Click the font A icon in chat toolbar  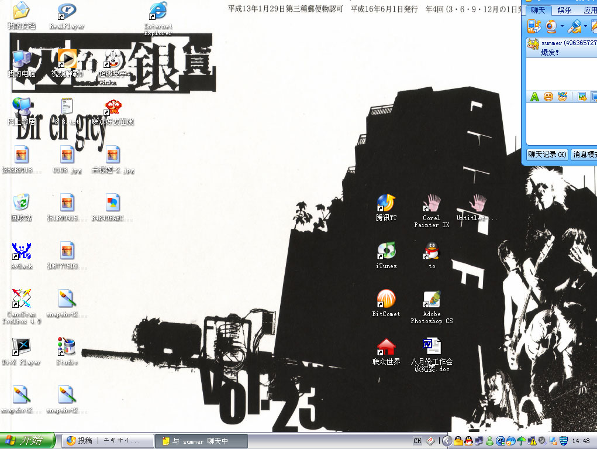pyautogui.click(x=534, y=97)
